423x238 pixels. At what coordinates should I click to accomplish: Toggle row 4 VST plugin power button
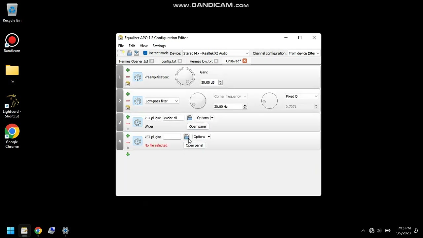(x=137, y=141)
